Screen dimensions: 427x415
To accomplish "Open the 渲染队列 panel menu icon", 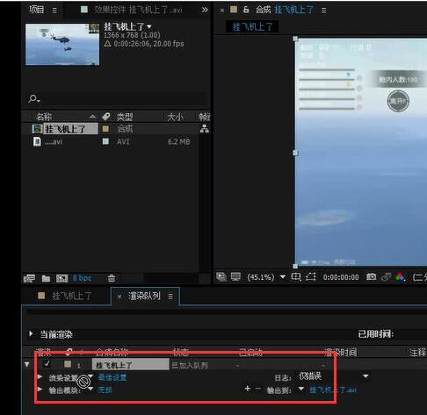I will [170, 297].
